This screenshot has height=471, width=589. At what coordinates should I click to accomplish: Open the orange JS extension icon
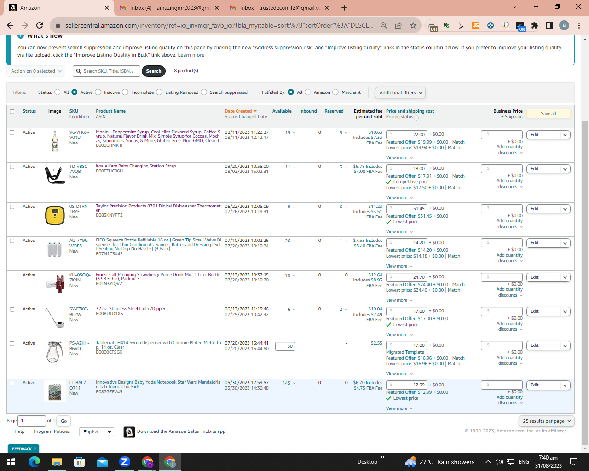(476, 26)
